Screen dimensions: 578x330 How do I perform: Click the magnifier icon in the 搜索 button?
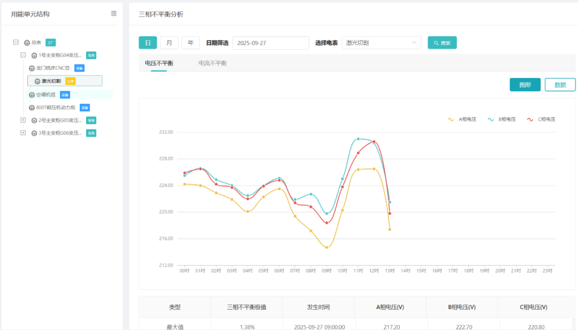[437, 43]
